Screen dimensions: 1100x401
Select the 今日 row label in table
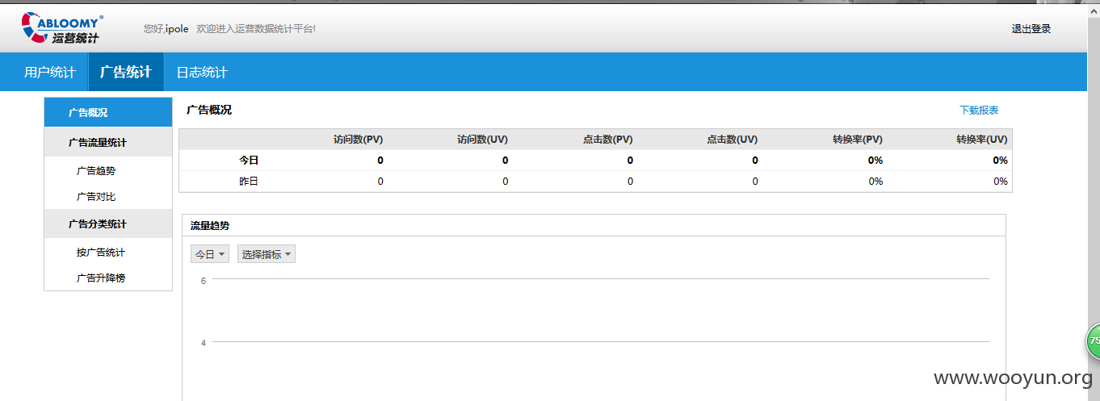tap(249, 161)
